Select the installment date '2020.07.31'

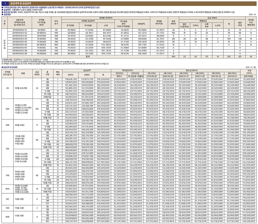[183, 76]
